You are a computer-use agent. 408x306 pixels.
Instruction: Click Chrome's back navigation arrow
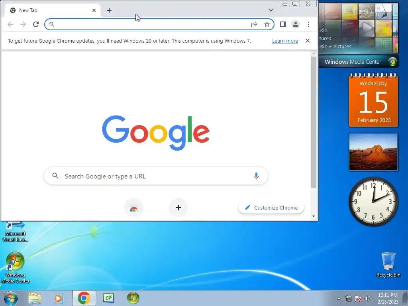[10, 24]
